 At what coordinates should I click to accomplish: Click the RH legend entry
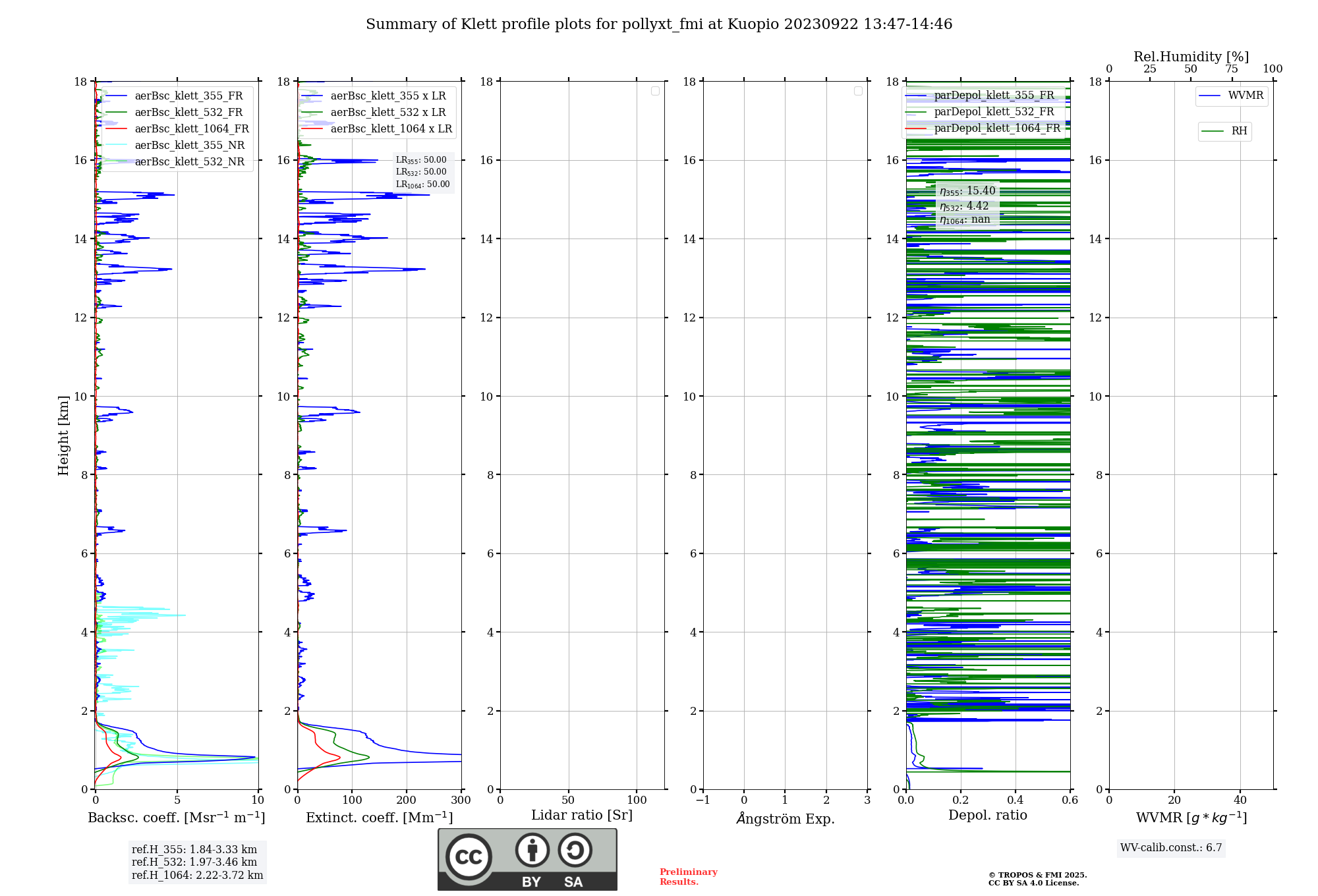click(1224, 131)
